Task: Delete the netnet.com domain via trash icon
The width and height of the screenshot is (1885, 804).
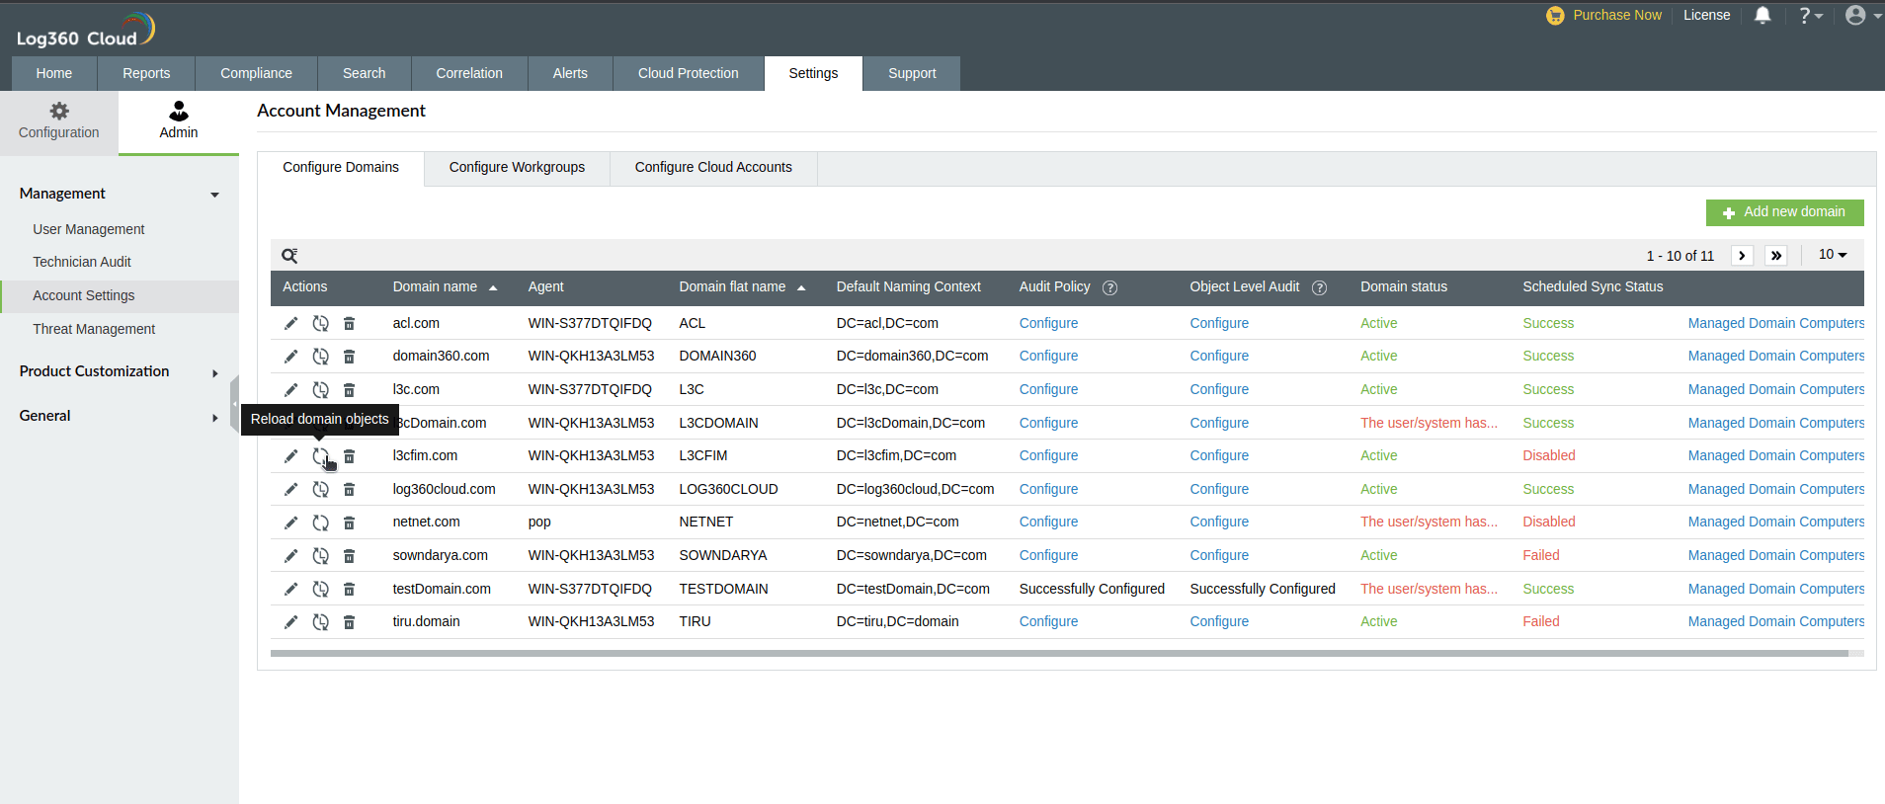Action: click(x=349, y=523)
